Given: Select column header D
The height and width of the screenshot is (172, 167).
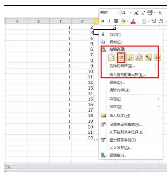Looking at the screenshot, I should coord(16,21).
